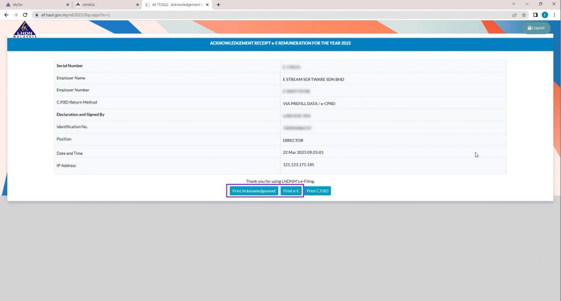Click the browser forward arrow

coord(15,15)
